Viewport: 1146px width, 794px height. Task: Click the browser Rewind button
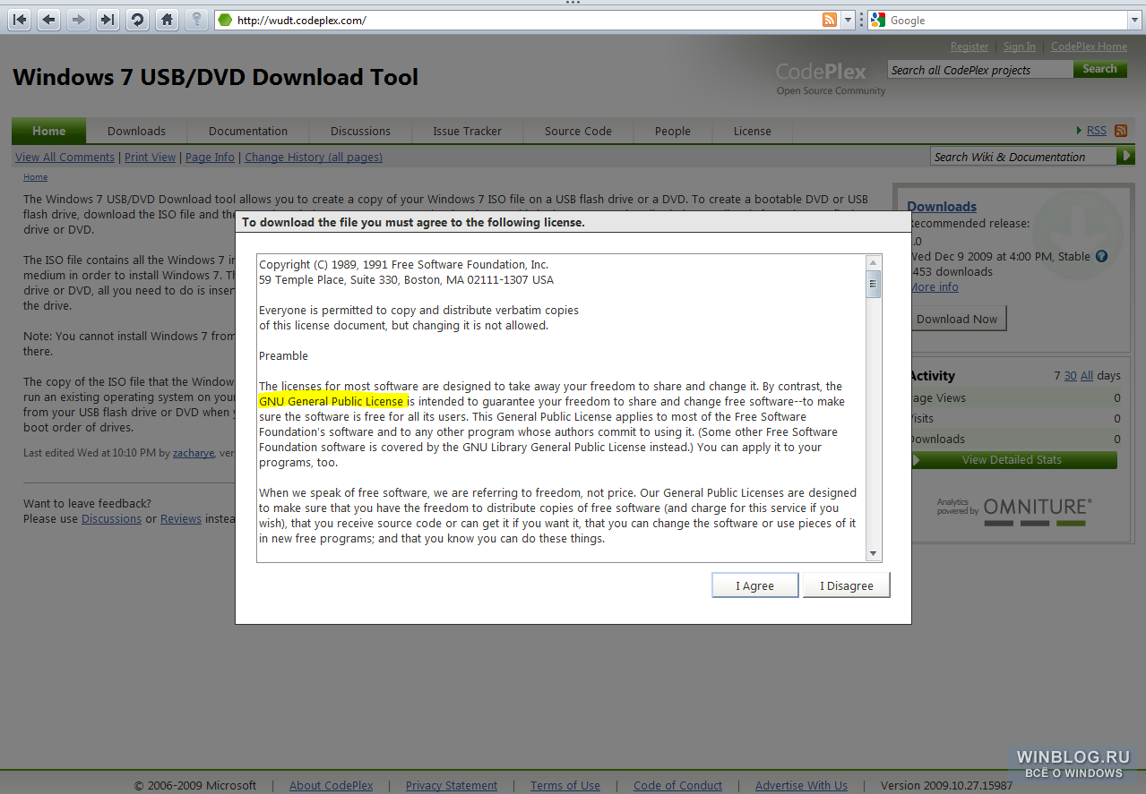pos(20,20)
